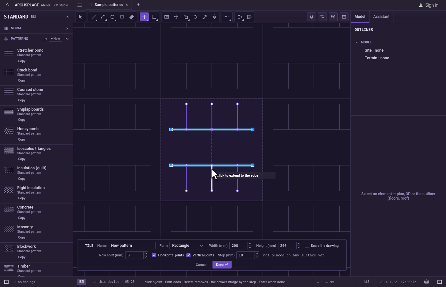Copy the Stretcher bond pattern
Screen dimensions: 446x287
(x=22, y=61)
